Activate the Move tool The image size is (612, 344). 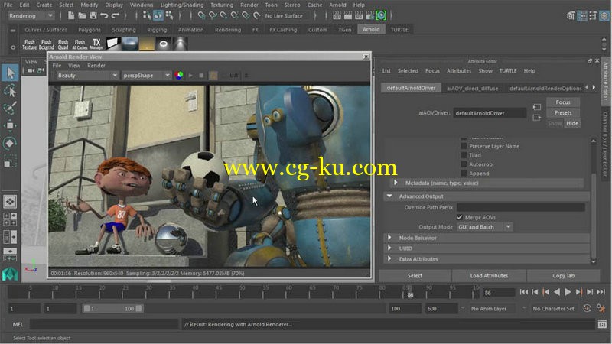coord(10,125)
